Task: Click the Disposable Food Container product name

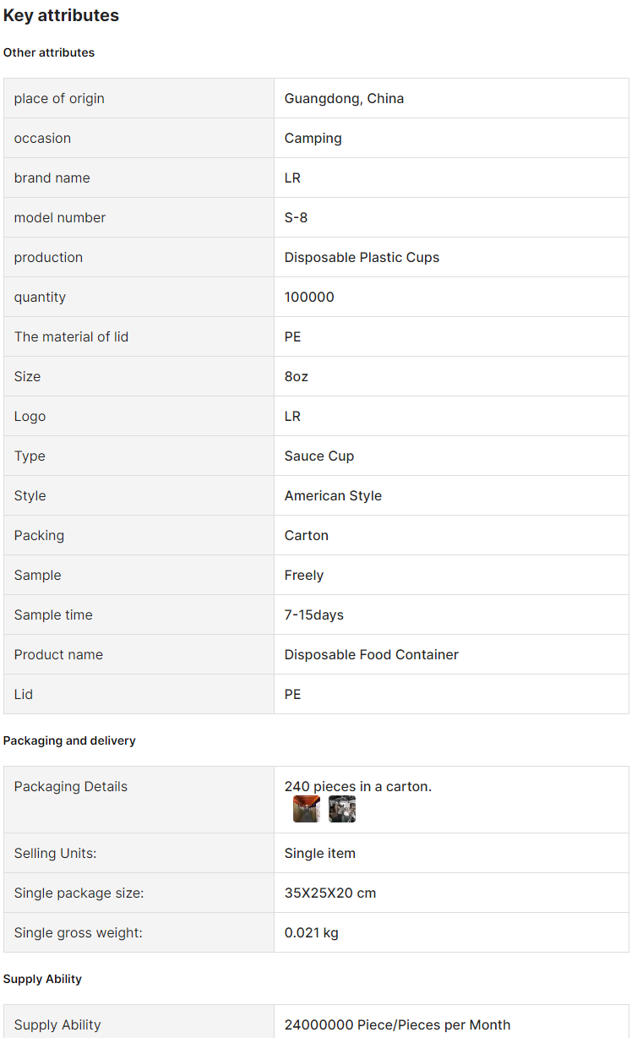Action: point(371,655)
